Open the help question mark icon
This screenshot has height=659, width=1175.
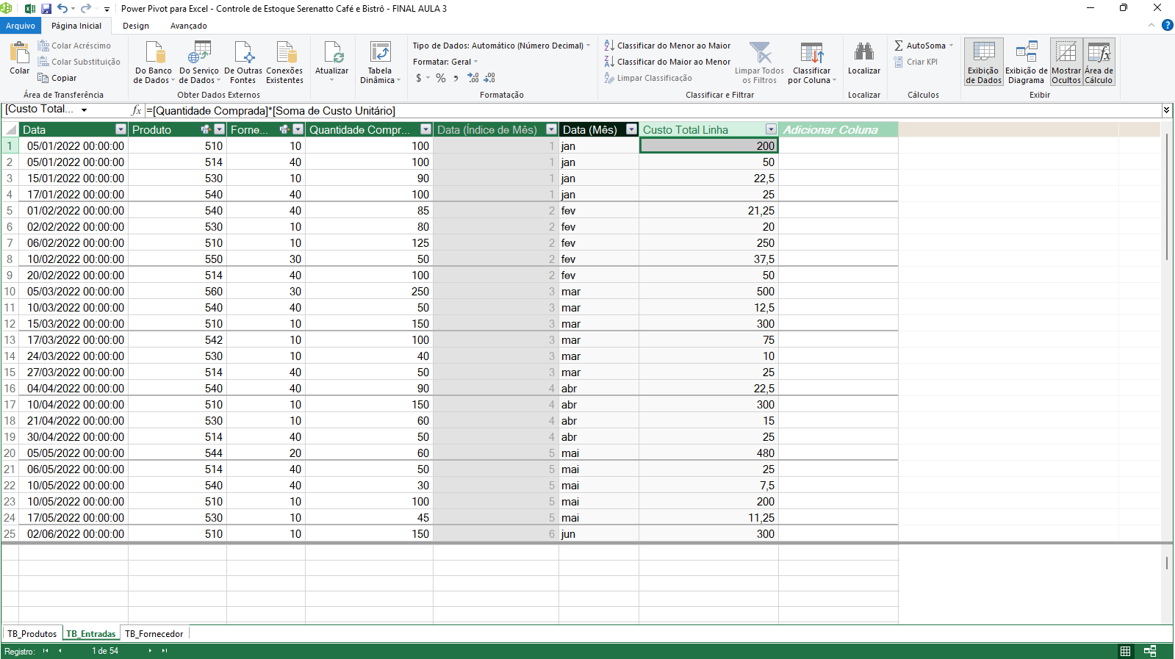pyautogui.click(x=1167, y=25)
